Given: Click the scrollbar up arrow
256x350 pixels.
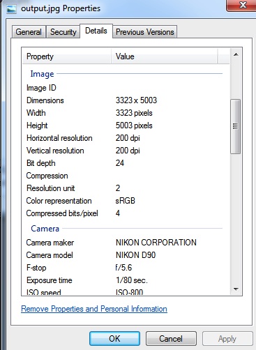Looking at the screenshot, I should (x=236, y=55).
